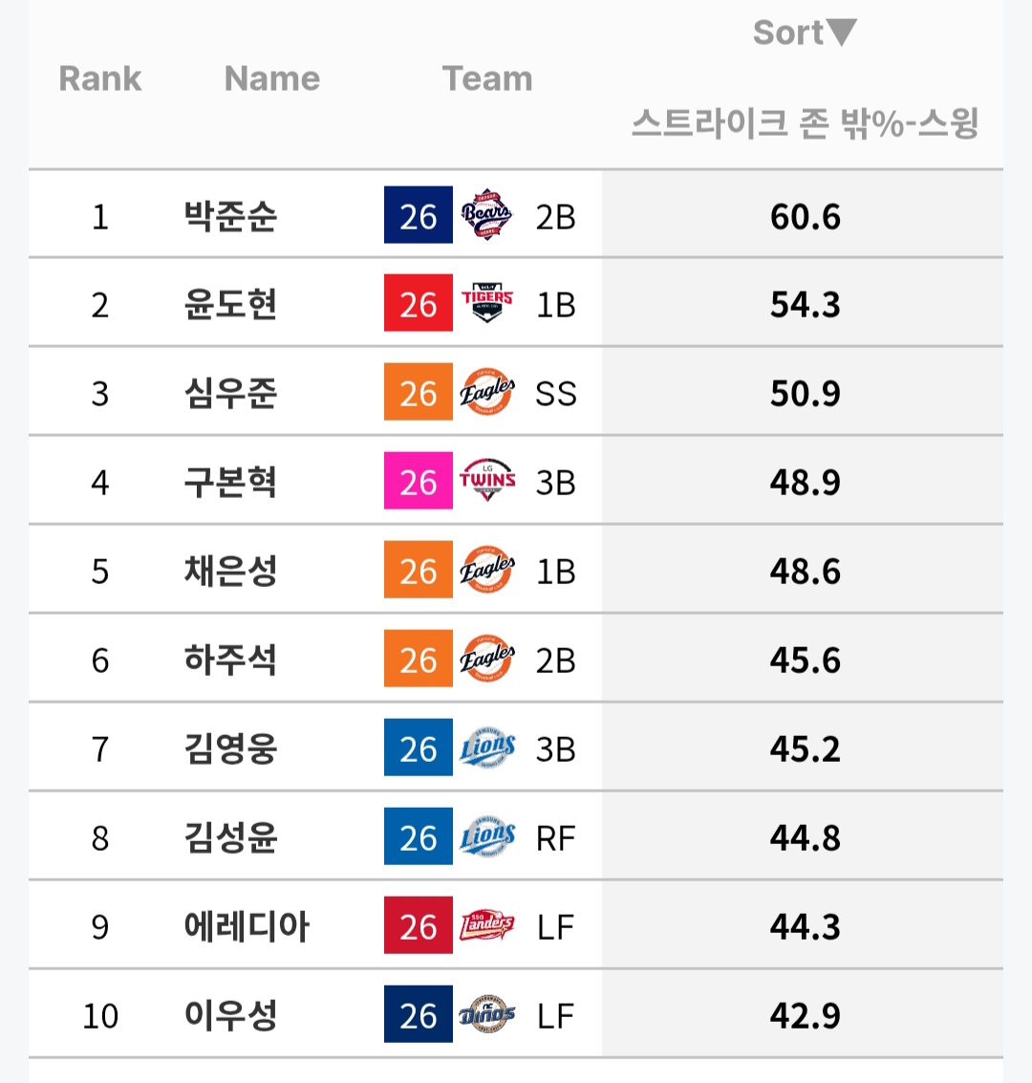Click the orange 26 badge for 하주석
This screenshot has width=1032, height=1083.
418,660
